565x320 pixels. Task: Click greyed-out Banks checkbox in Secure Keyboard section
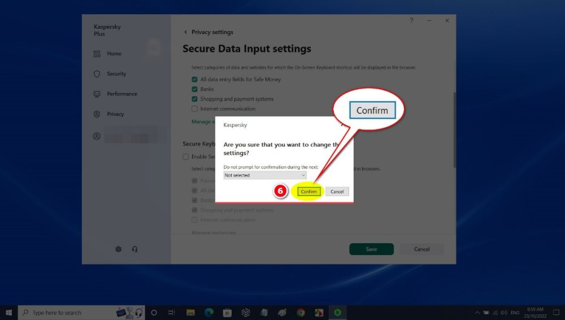point(194,200)
